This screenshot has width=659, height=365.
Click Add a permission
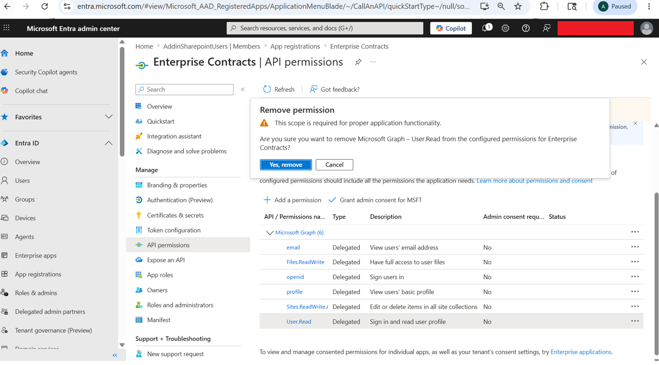tap(292, 200)
